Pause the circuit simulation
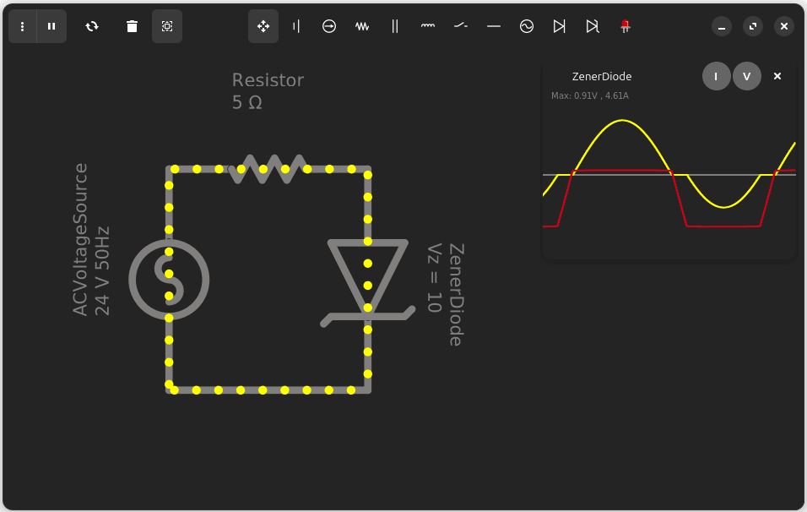The image size is (807, 512). [x=51, y=26]
